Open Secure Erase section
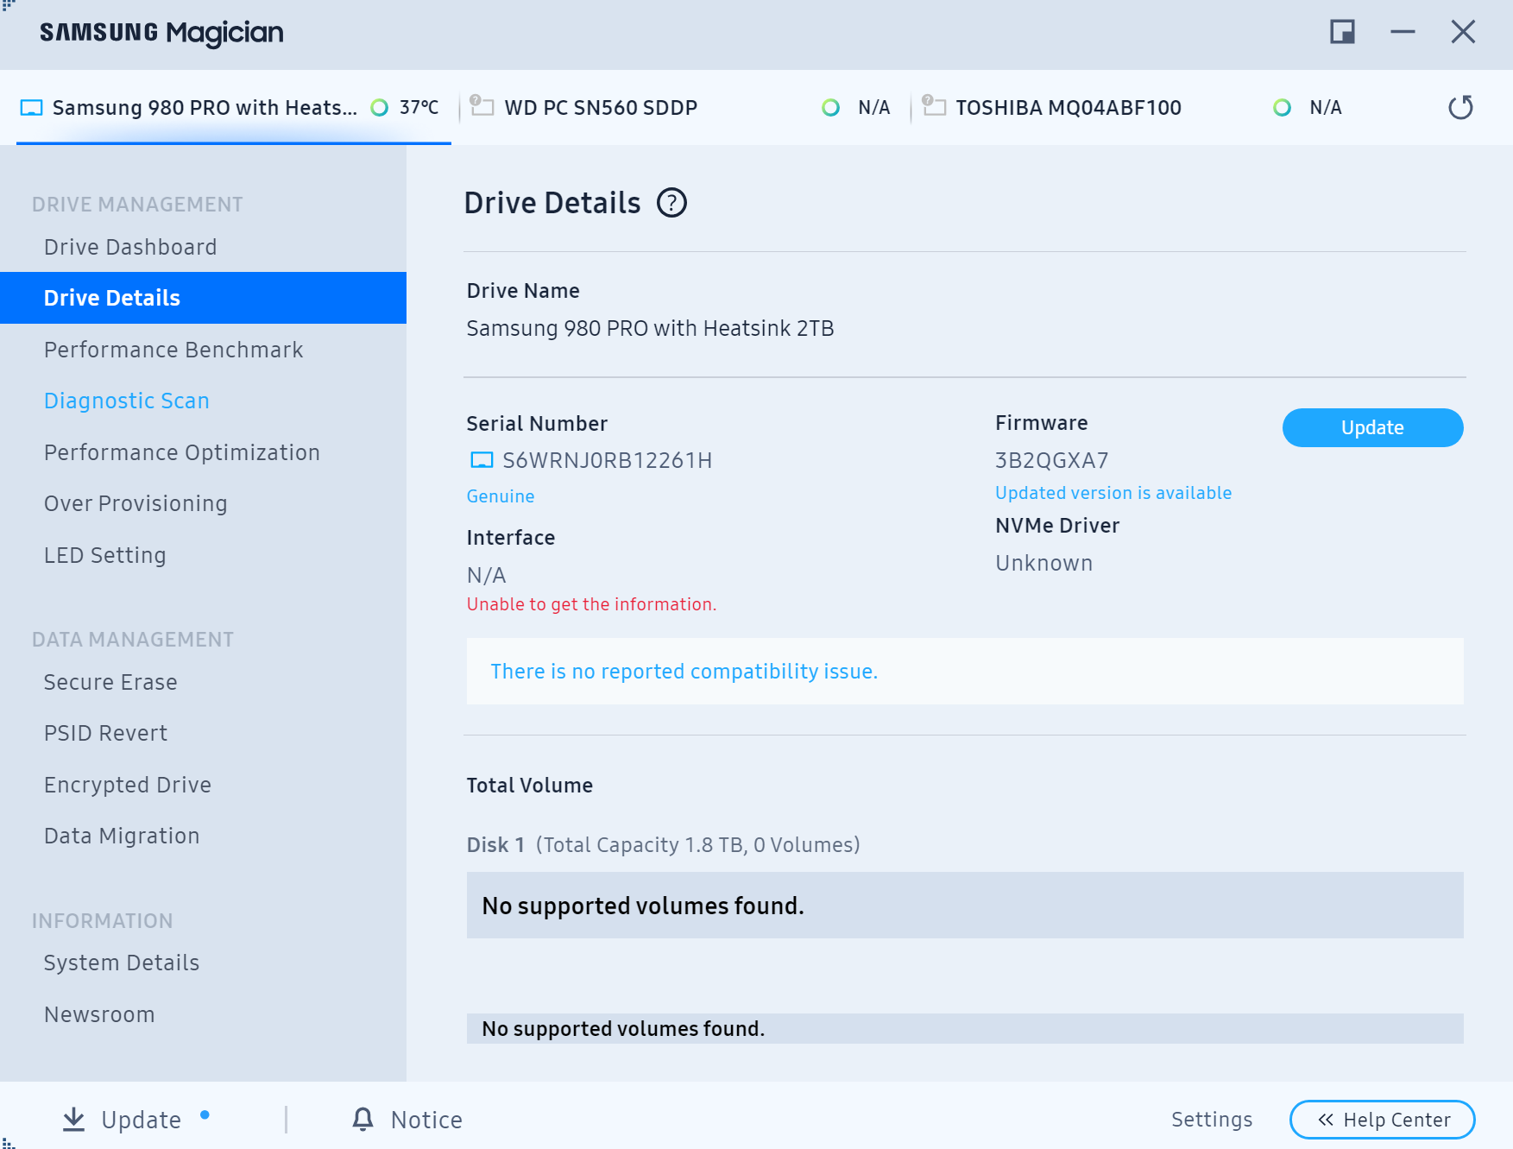Image resolution: width=1513 pixels, height=1149 pixels. tap(203, 682)
